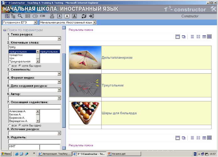The image size is (218, 157).
Task: Select "хотя бы одно" radio under Ключевые слова
Action: pos(20,66)
